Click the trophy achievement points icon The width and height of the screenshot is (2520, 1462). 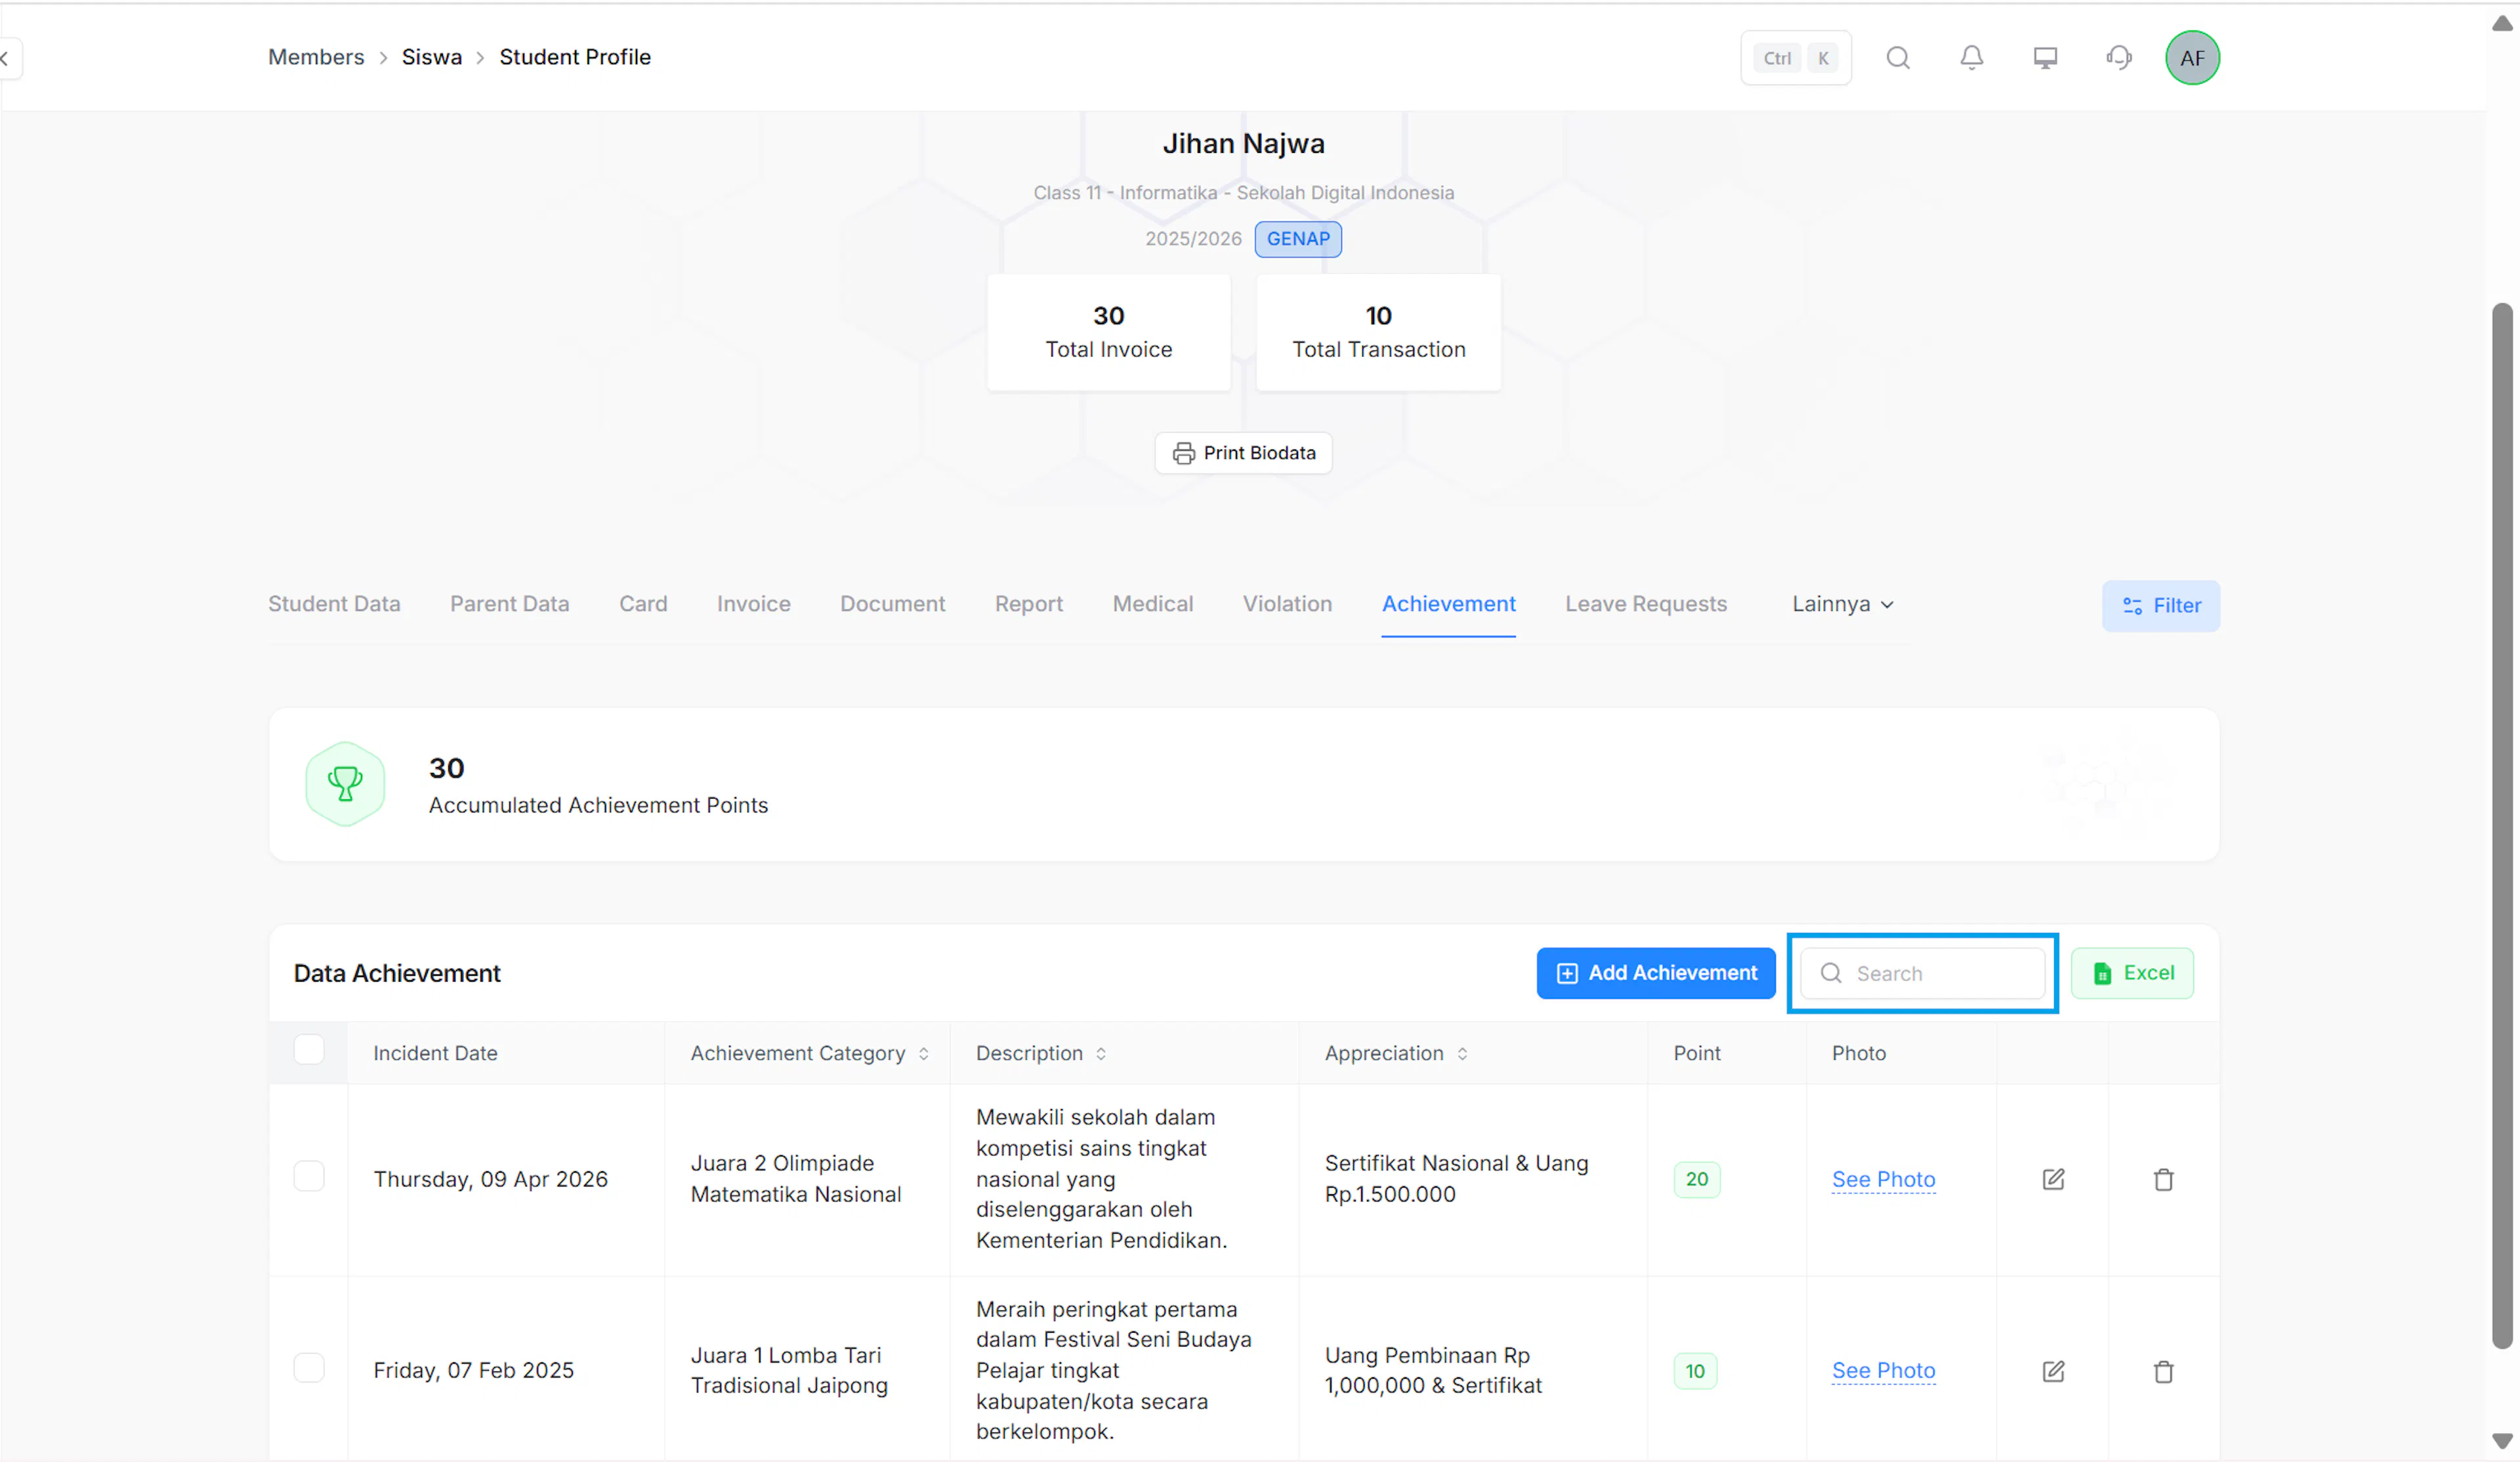[x=345, y=784]
